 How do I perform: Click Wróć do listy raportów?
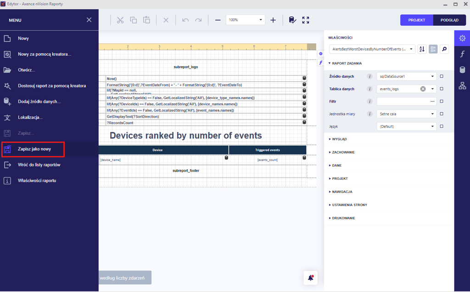(x=39, y=165)
